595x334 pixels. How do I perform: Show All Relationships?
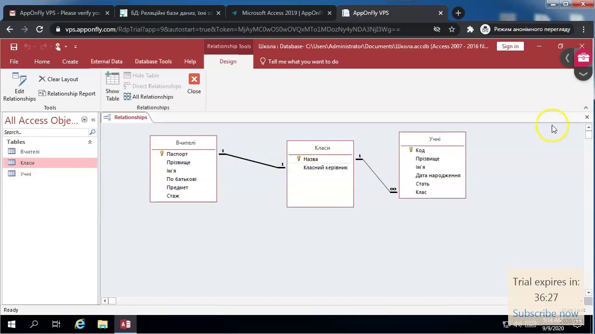tap(148, 96)
